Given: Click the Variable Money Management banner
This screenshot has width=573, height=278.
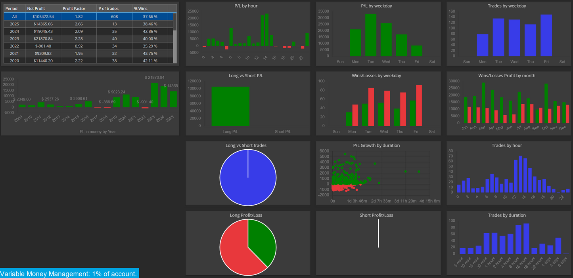Looking at the screenshot, I should click(x=69, y=273).
